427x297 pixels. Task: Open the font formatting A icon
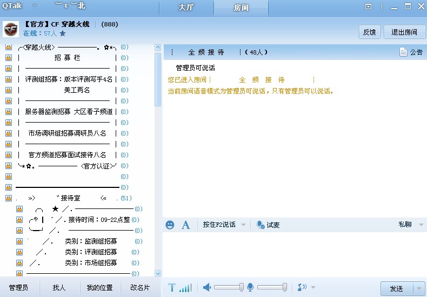186,225
